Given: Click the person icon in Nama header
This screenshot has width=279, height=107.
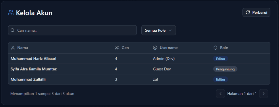Looking at the screenshot, I should pos(13,48).
